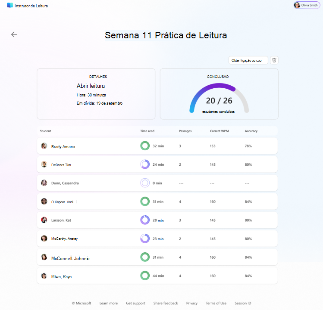Sort by the Student column header
The height and width of the screenshot is (310, 323).
click(45, 131)
